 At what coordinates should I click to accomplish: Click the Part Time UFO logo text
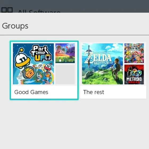[x=41, y=53]
